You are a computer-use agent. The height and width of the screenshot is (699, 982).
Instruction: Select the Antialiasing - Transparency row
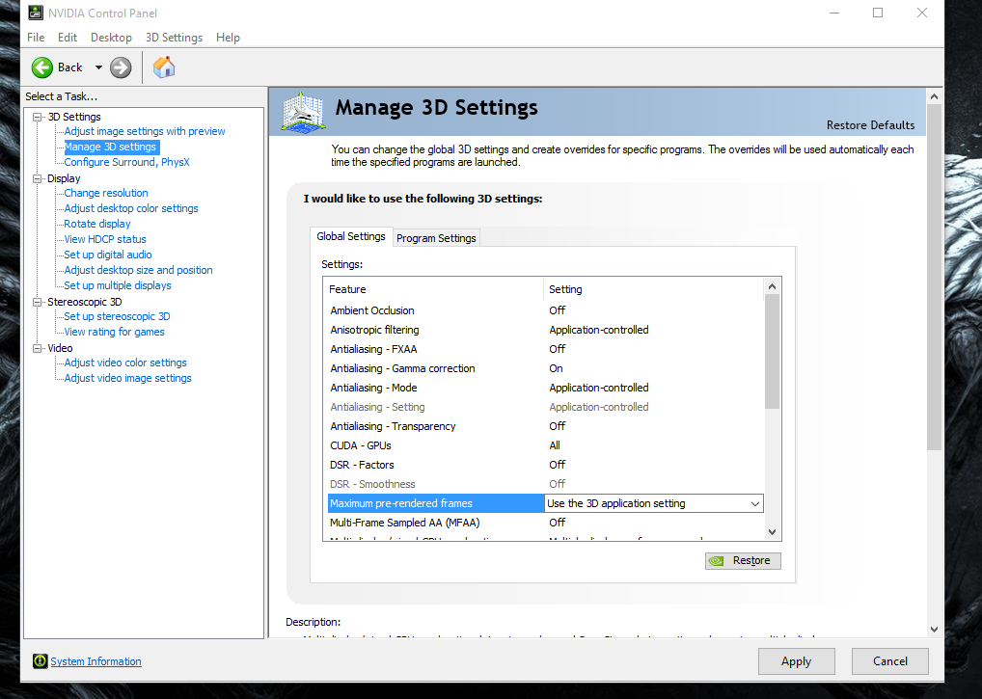(545, 426)
